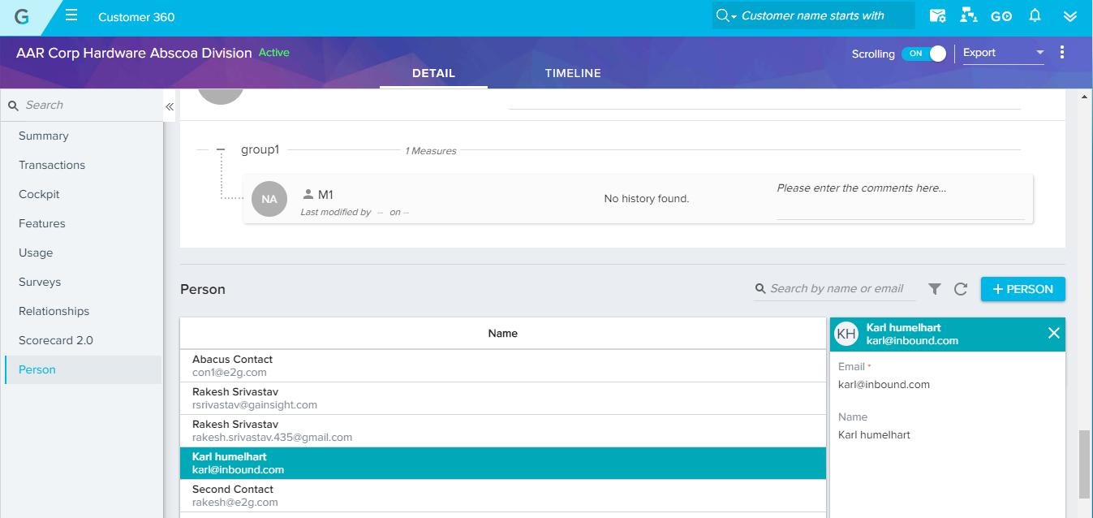Viewport: 1093px width, 518px height.
Task: Click the NA avatar for M1
Action: 269,199
